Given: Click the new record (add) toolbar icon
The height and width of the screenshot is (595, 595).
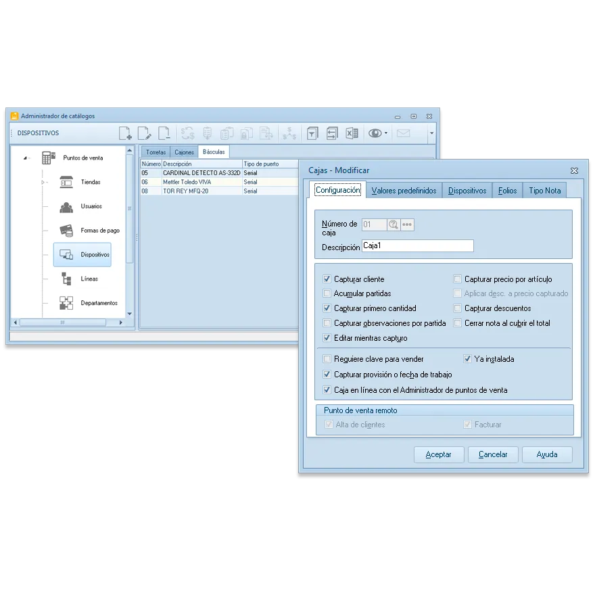Looking at the screenshot, I should [x=125, y=133].
